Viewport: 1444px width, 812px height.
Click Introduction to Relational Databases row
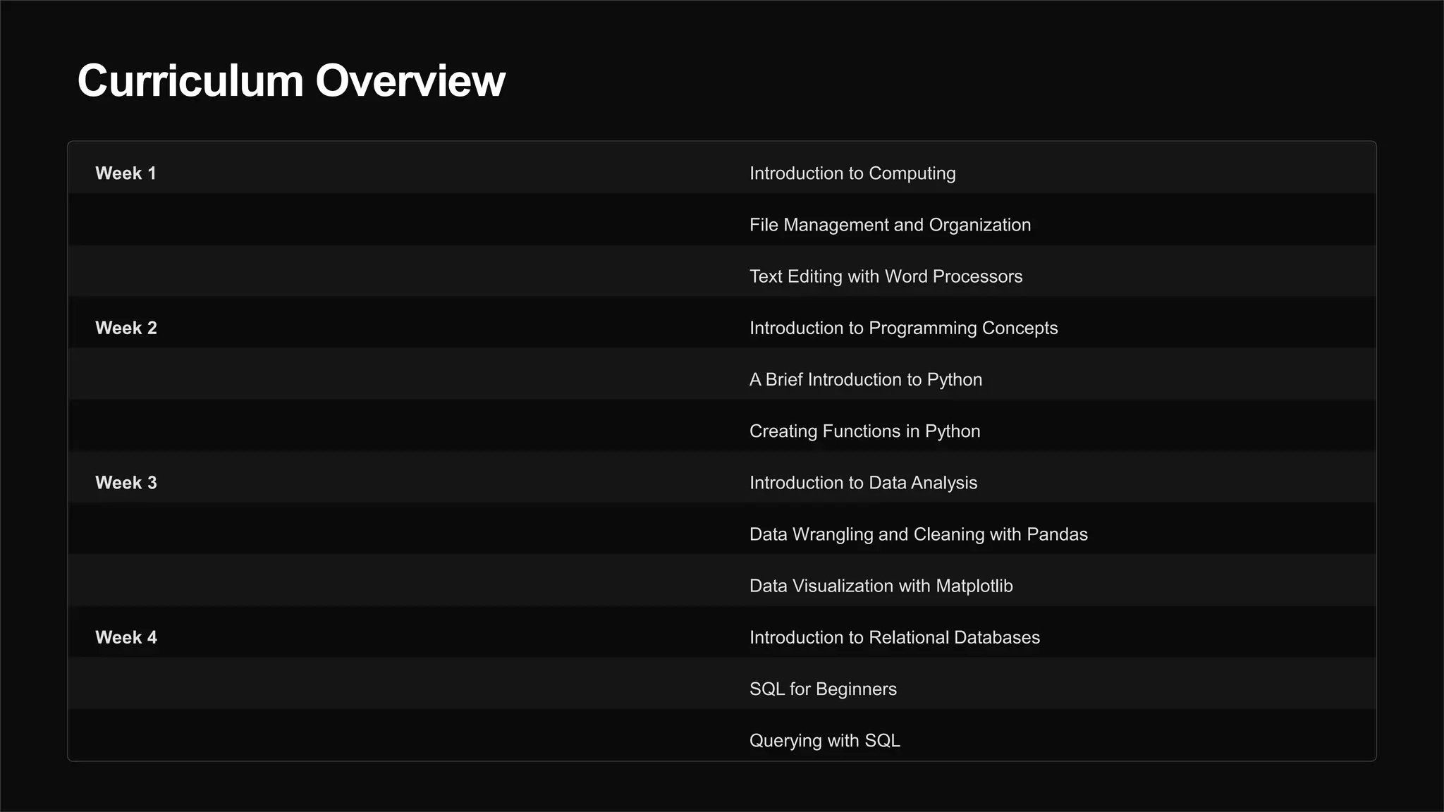(894, 637)
